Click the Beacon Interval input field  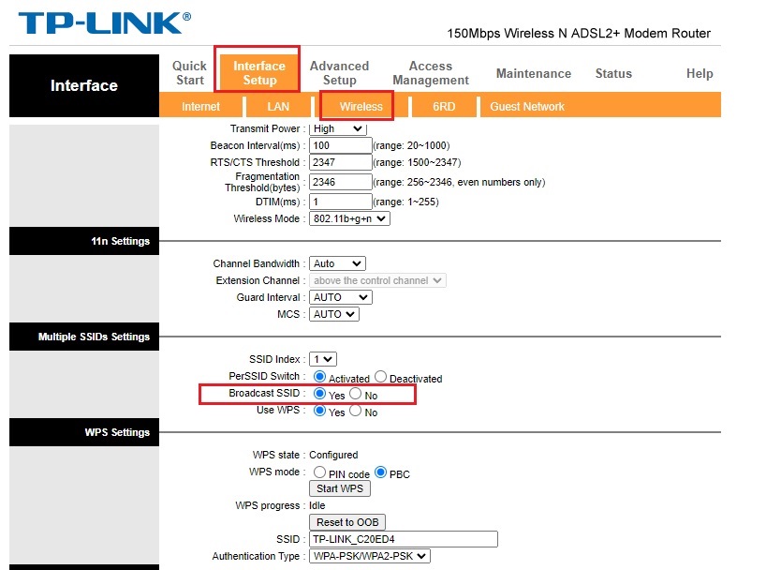tap(341, 145)
